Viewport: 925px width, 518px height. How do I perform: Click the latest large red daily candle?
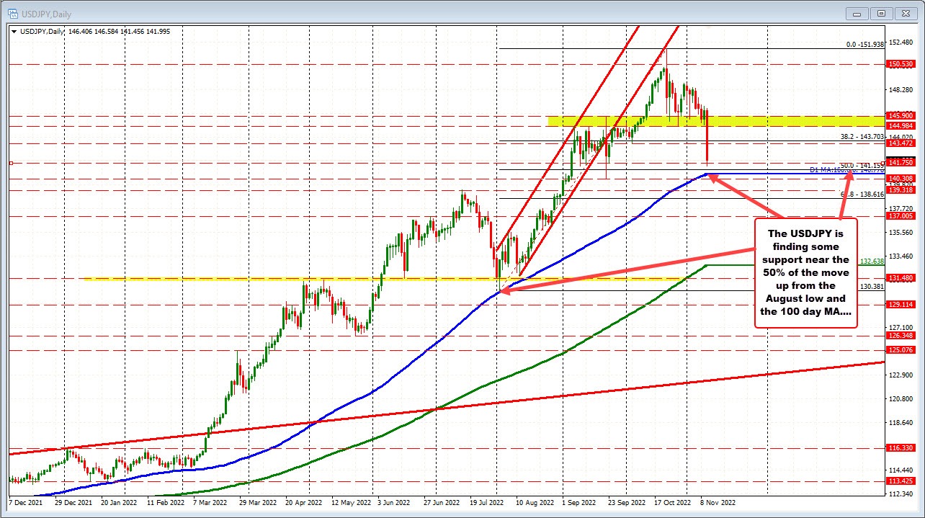point(707,137)
